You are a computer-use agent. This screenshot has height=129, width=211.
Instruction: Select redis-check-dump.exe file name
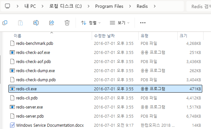[35, 71]
